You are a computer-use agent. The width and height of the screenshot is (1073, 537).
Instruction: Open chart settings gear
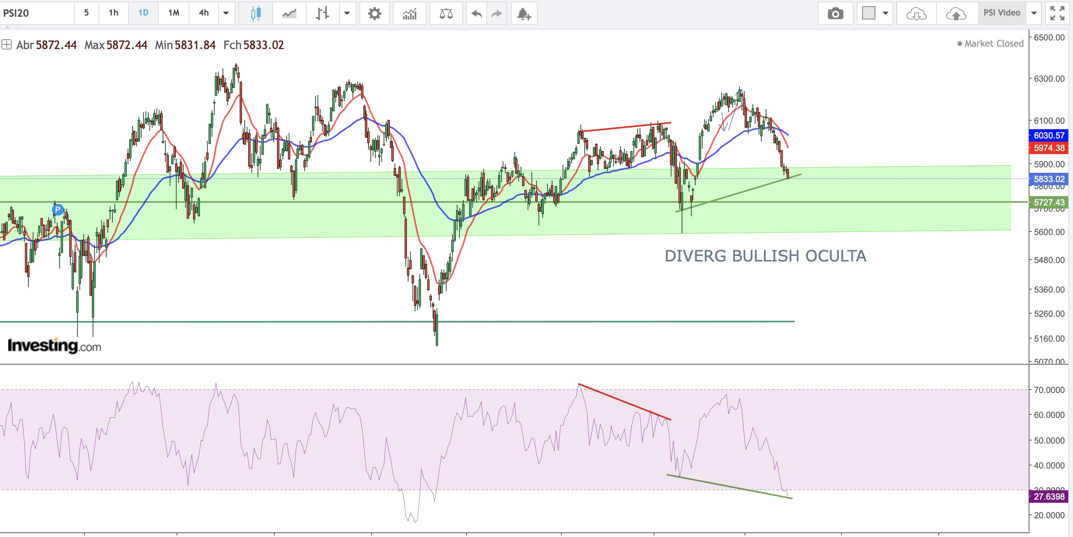click(x=375, y=13)
